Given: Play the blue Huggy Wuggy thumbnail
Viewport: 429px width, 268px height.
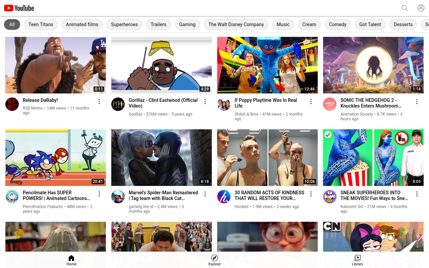Looking at the screenshot, I should 267,65.
